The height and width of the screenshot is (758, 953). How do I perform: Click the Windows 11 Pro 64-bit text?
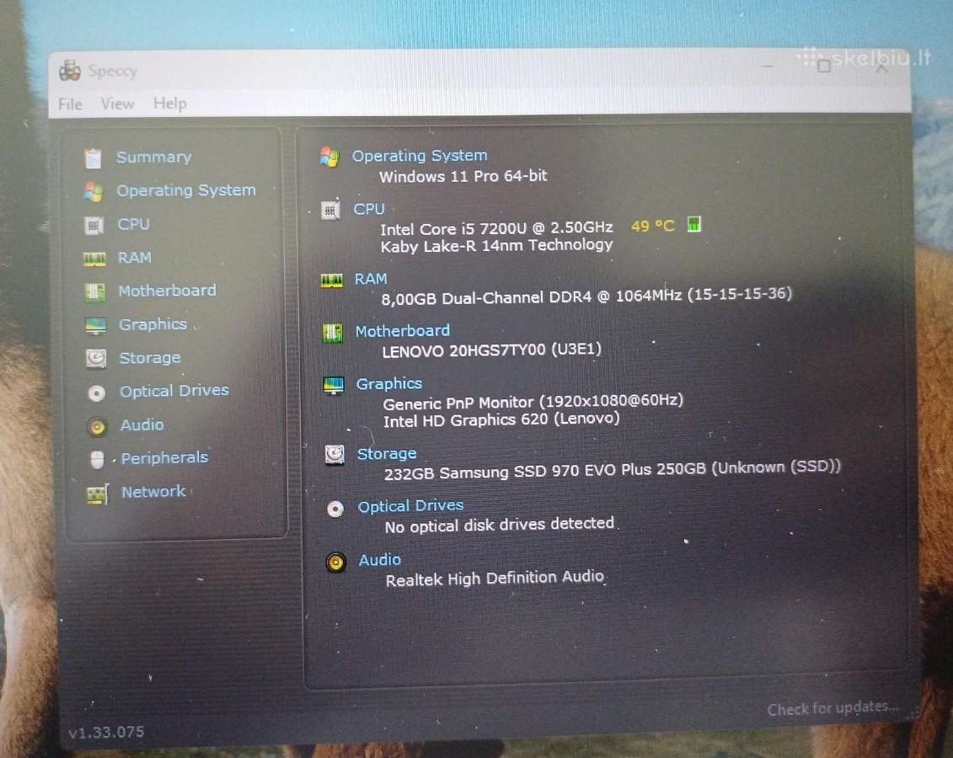pos(463,176)
